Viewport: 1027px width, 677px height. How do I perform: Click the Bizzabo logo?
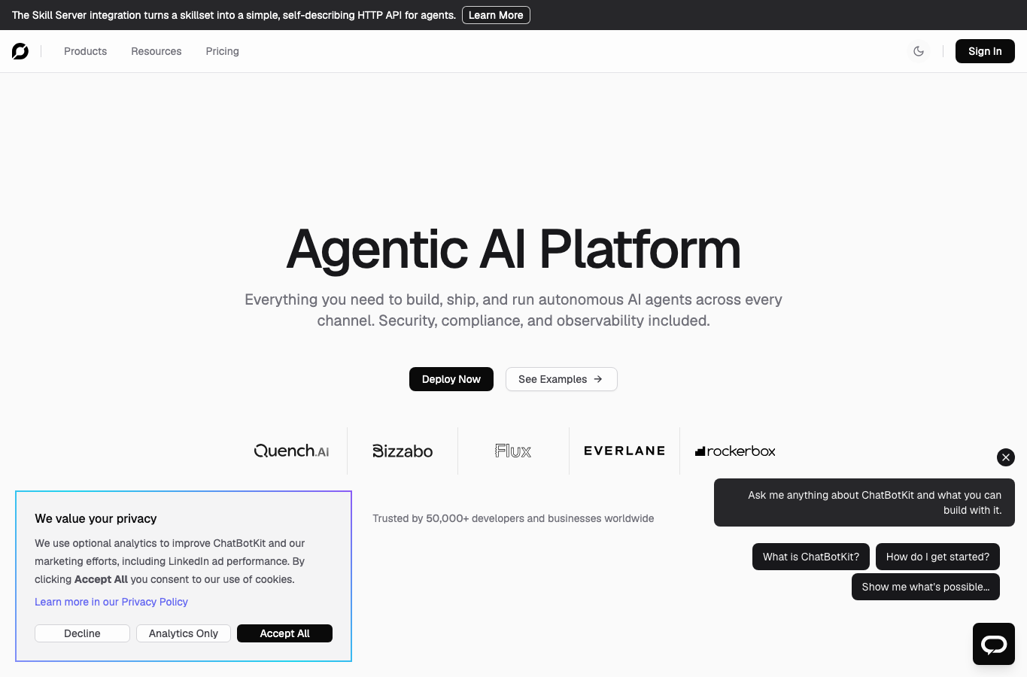point(403,451)
